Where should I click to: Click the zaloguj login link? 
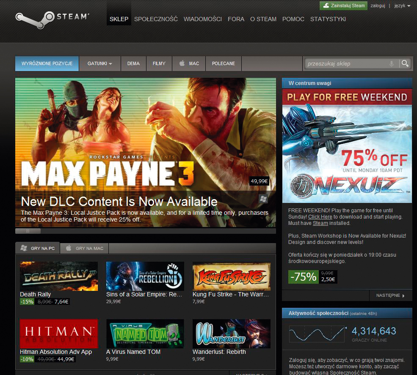coord(377,5)
